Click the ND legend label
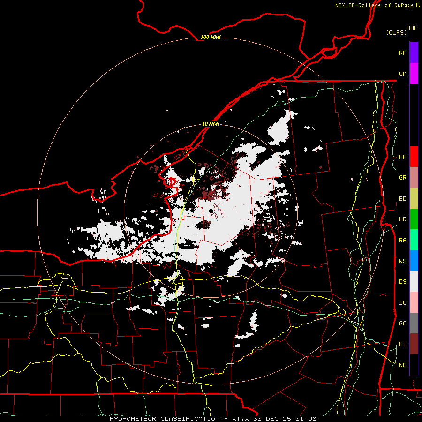This screenshot has width=422, height=422. click(402, 365)
